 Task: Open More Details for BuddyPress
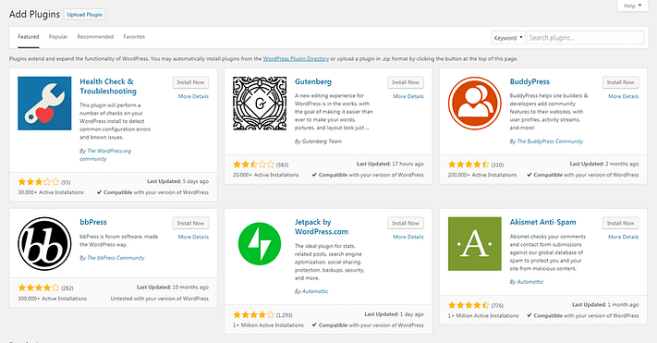pos(624,96)
